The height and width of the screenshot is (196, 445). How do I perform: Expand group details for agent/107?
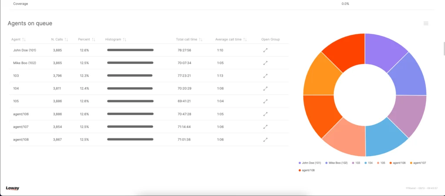point(266,127)
